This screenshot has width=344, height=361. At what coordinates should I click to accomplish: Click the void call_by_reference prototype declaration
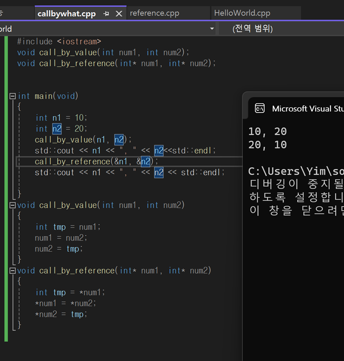click(x=116, y=63)
